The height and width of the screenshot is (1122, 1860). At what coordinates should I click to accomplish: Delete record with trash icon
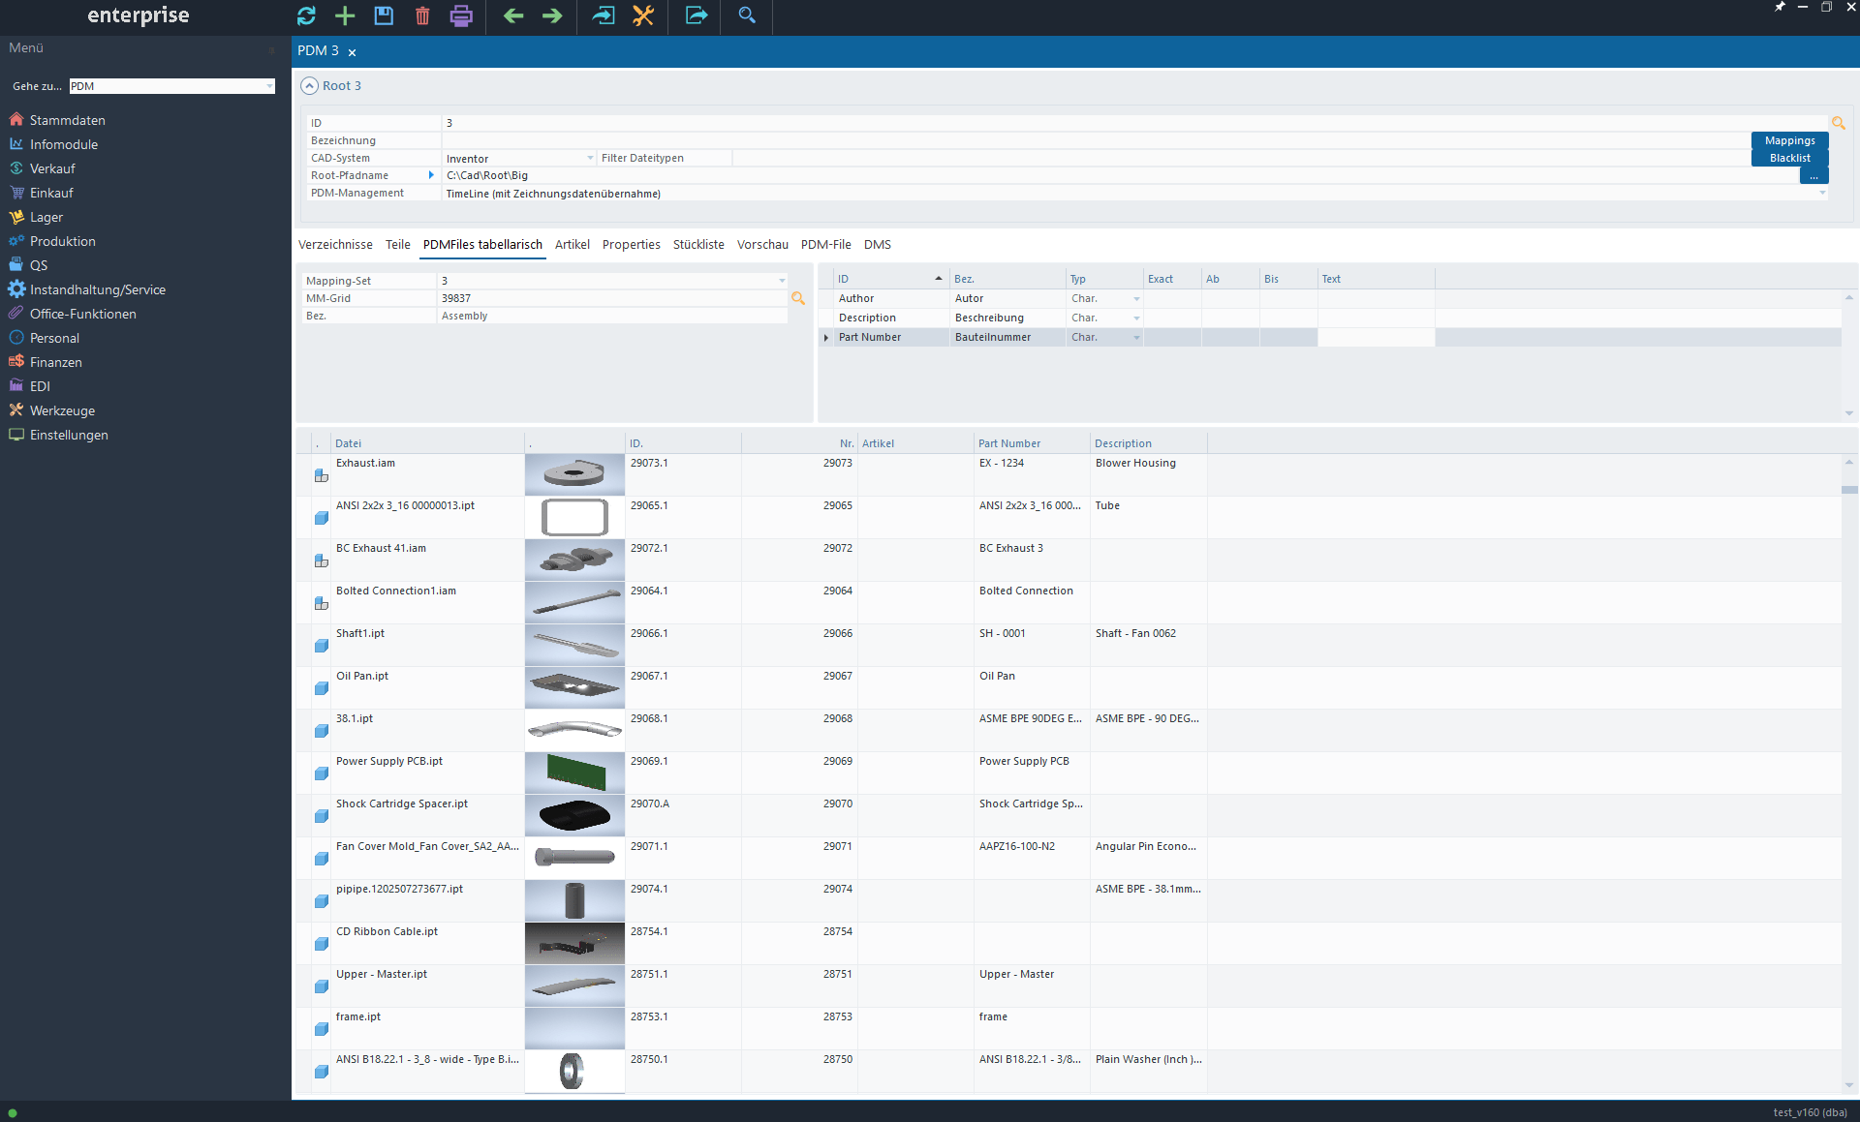[x=422, y=15]
